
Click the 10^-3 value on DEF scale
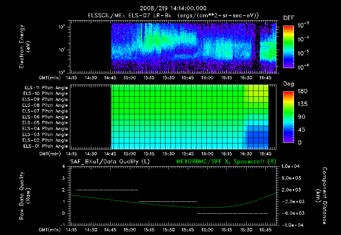303,25
